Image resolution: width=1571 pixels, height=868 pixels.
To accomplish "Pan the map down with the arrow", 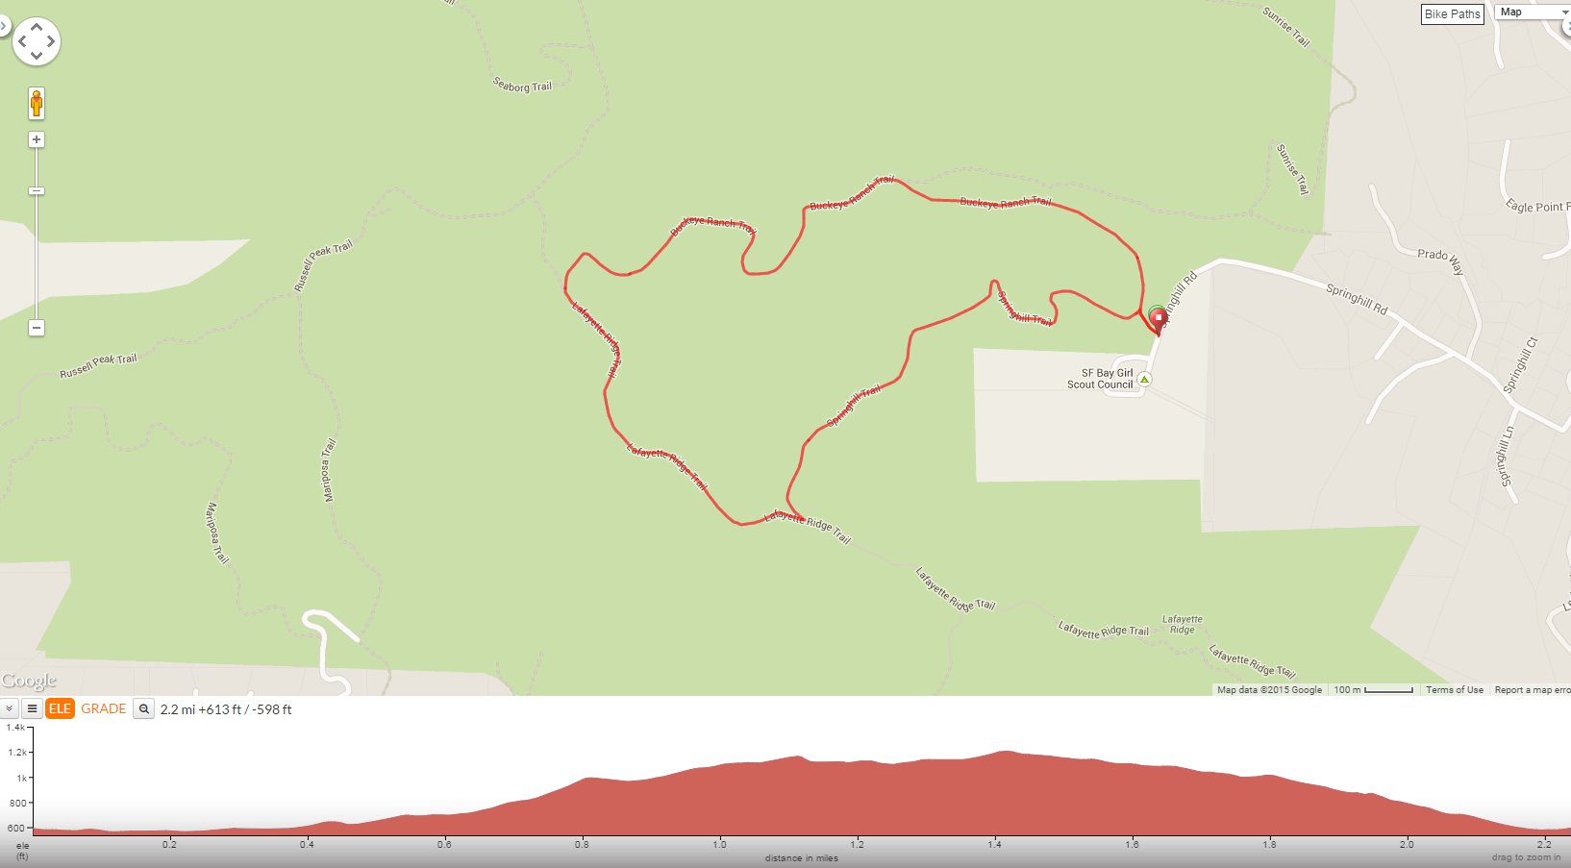I will tap(37, 56).
